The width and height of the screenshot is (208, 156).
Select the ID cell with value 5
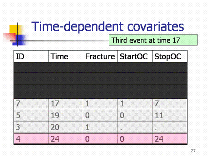coord(31,115)
